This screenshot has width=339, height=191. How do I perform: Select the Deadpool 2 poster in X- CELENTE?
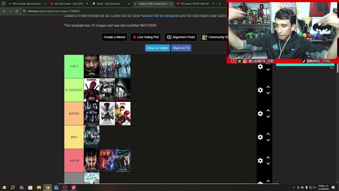[x=123, y=90]
